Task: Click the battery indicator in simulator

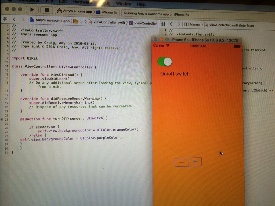Action: (237, 46)
